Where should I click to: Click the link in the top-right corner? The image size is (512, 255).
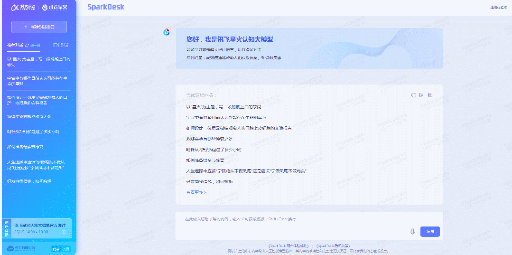498,7
